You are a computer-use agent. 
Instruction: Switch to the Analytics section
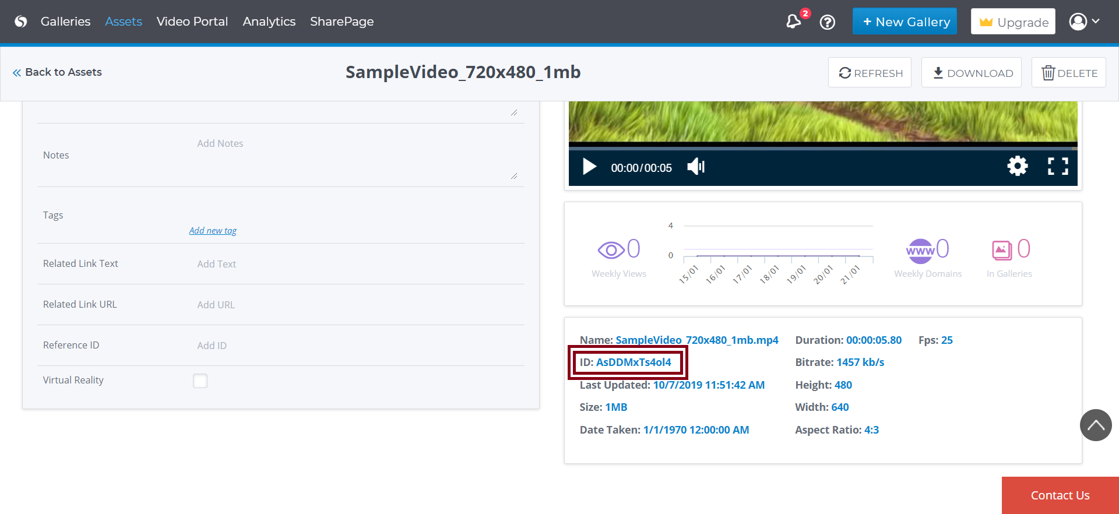click(x=269, y=22)
